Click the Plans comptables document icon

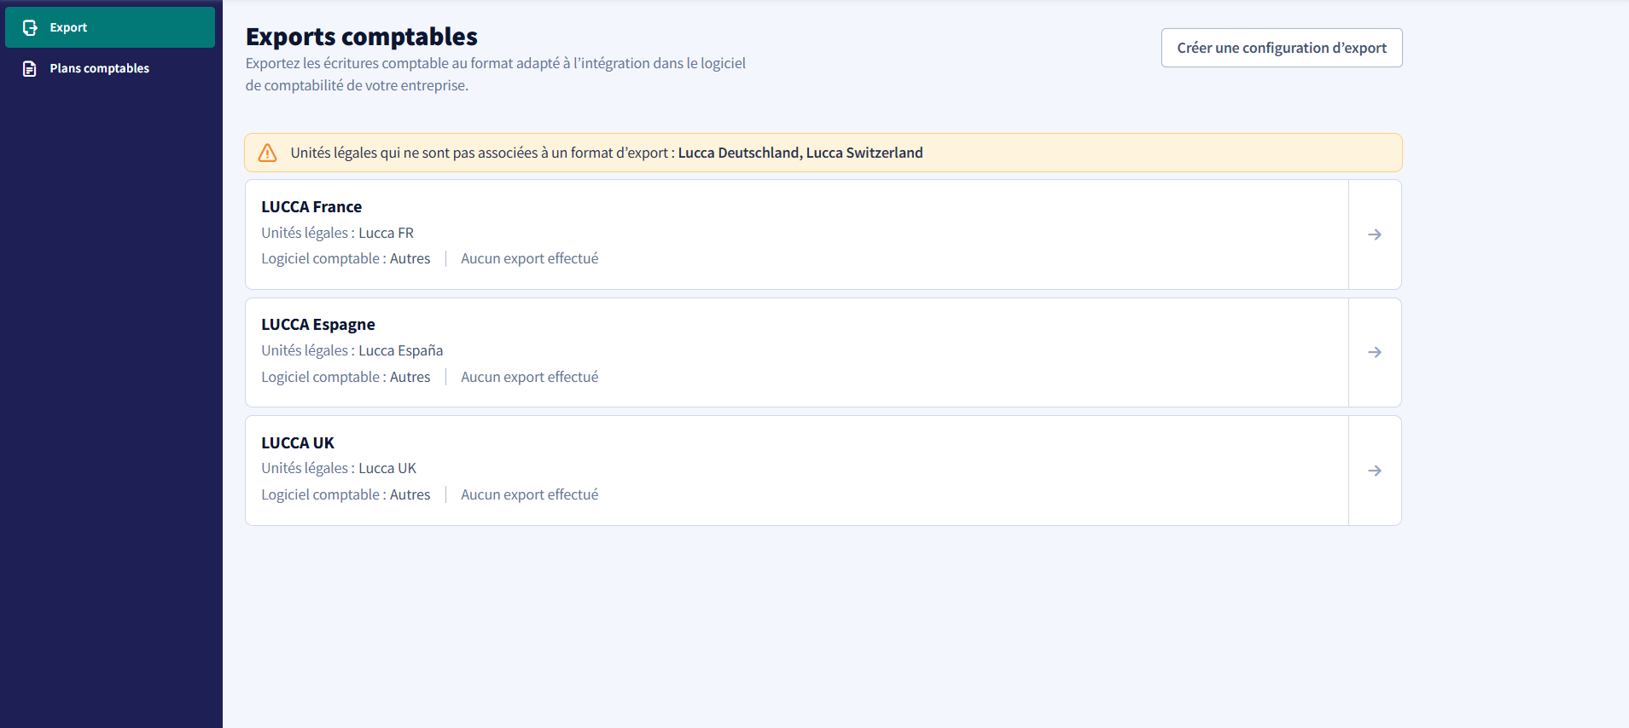tap(30, 68)
